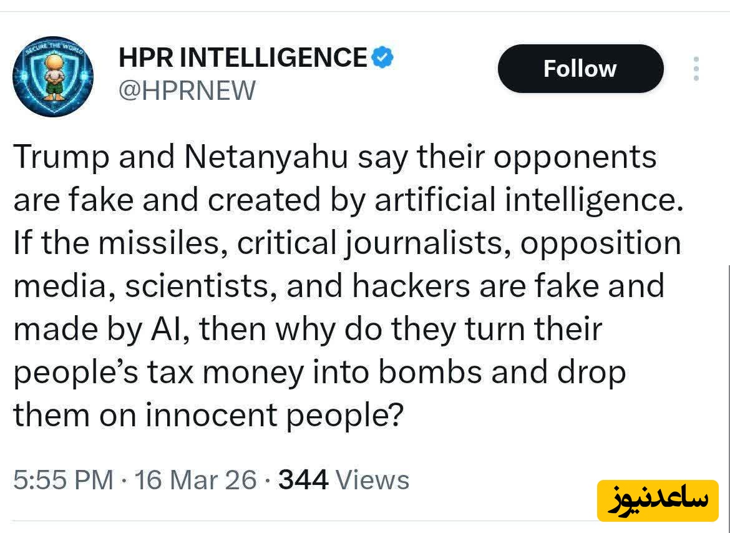Click the @HPRNEW handle

pyautogui.click(x=187, y=90)
